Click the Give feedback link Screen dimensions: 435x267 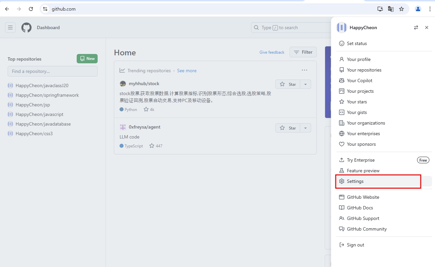click(272, 52)
